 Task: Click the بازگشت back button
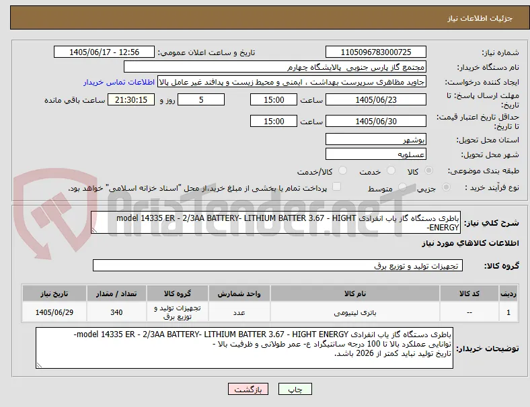248,389
